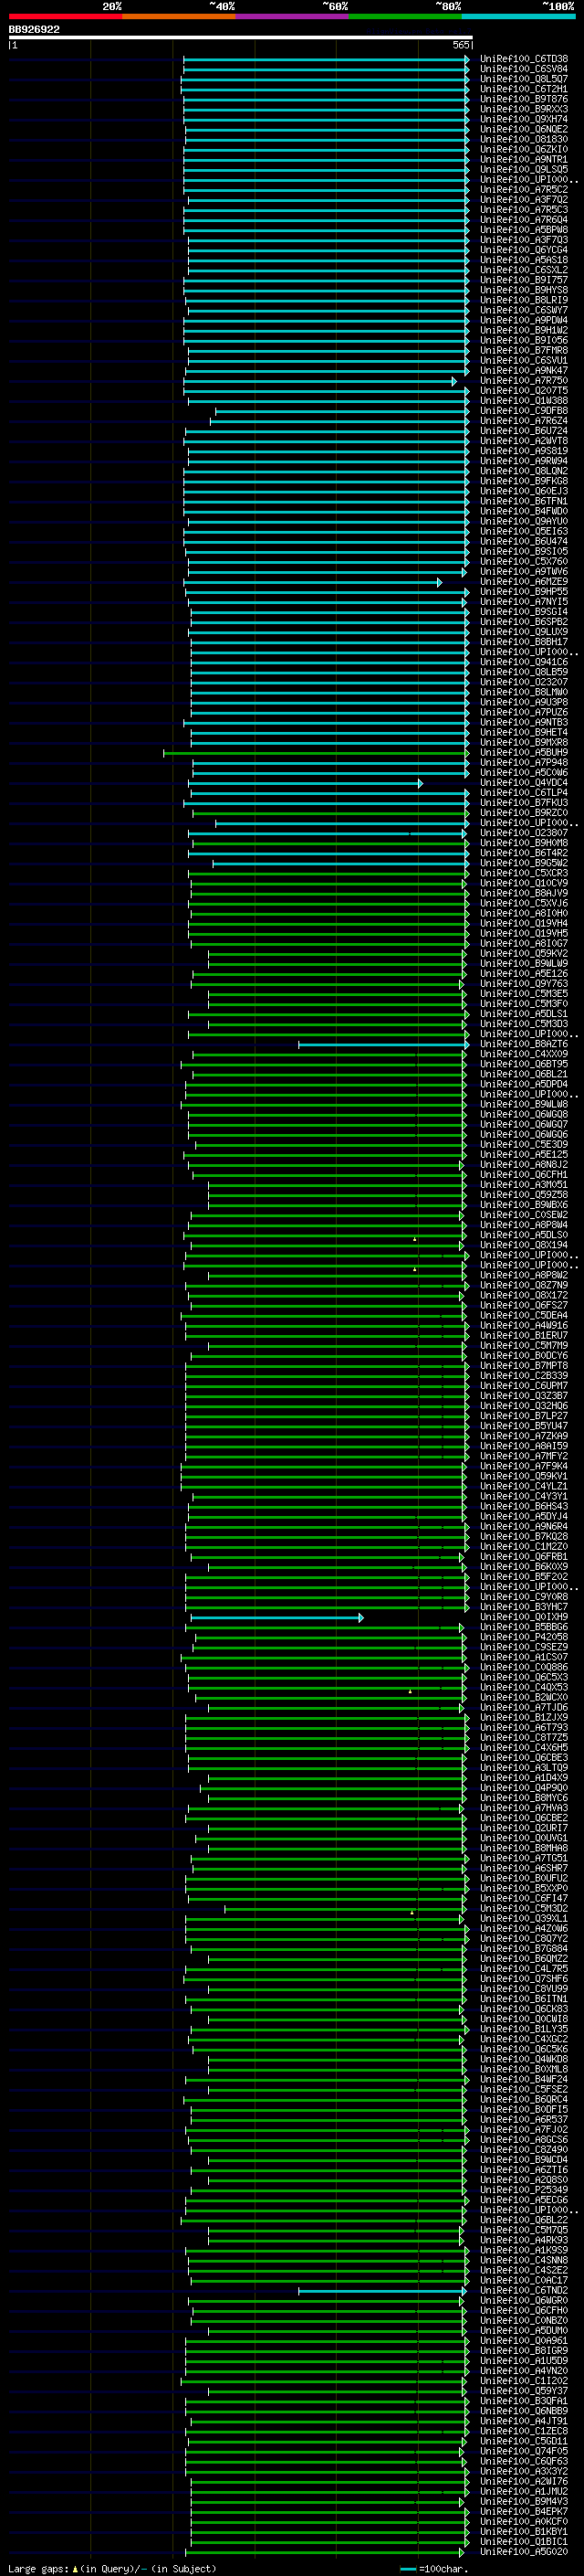
Task: Select the cyan ~100% identity legend segment
Action: click(519, 16)
